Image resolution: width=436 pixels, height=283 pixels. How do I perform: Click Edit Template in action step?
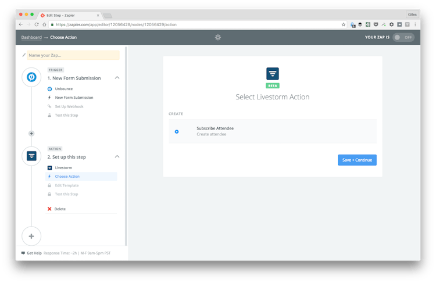coord(67,185)
